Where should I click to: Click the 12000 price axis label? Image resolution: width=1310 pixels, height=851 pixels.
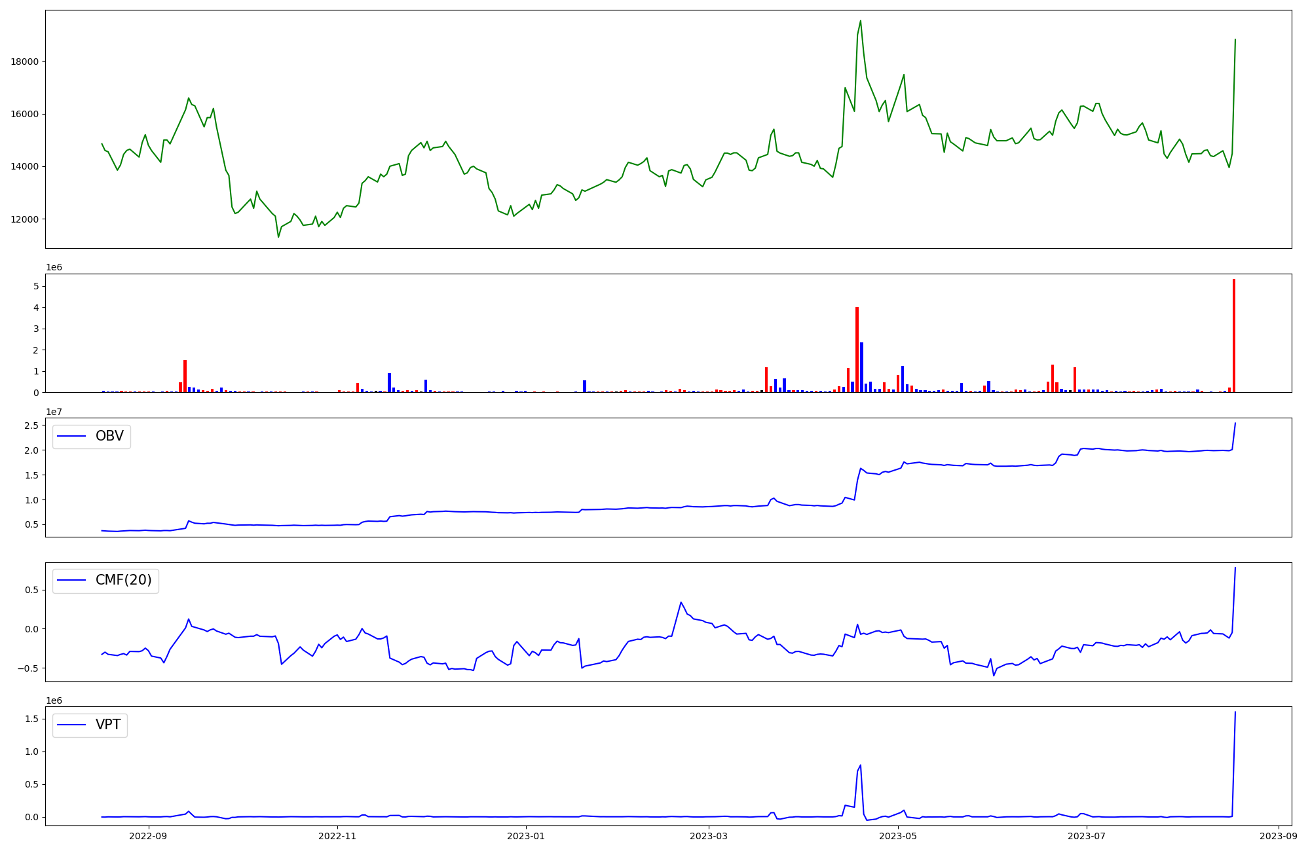25,219
